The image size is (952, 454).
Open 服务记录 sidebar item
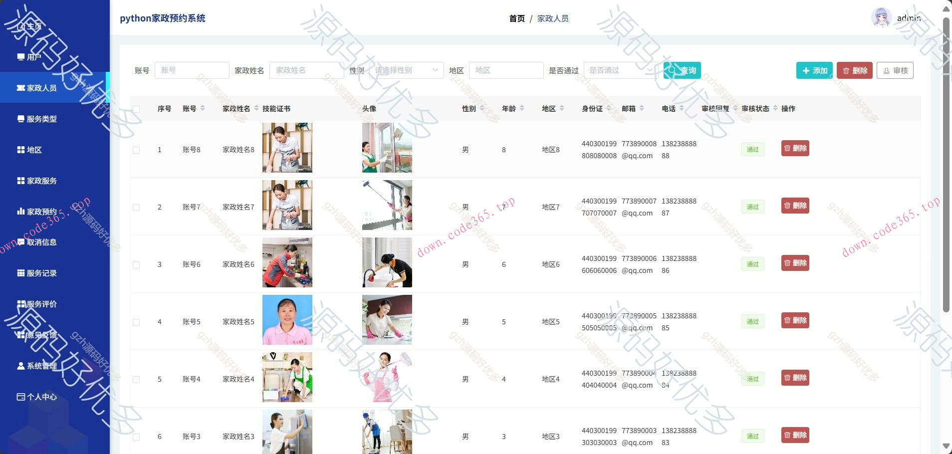55,273
